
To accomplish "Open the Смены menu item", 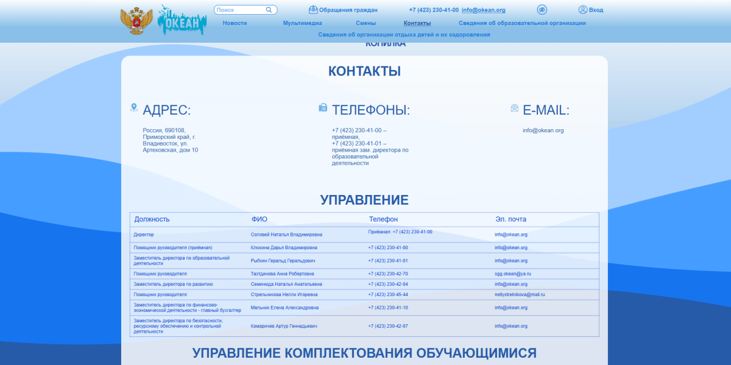I will tap(365, 23).
